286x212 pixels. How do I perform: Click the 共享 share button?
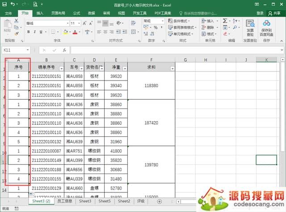pos(276,13)
